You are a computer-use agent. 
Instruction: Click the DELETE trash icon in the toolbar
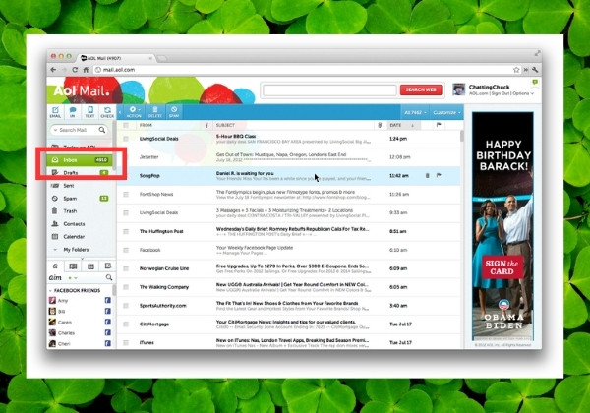[x=154, y=112]
